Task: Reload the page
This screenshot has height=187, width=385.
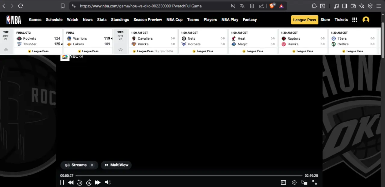Action: coord(21,6)
